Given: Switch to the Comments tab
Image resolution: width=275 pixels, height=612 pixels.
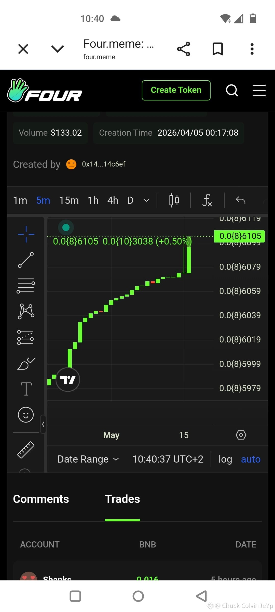Looking at the screenshot, I should tap(41, 499).
